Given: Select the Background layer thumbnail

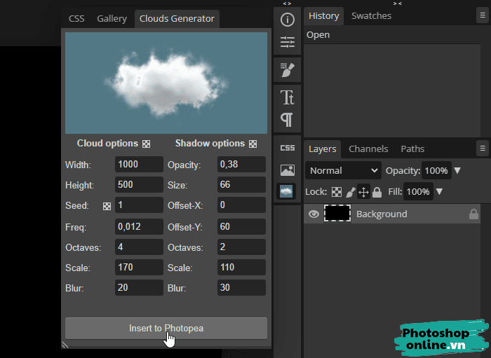Looking at the screenshot, I should (337, 214).
